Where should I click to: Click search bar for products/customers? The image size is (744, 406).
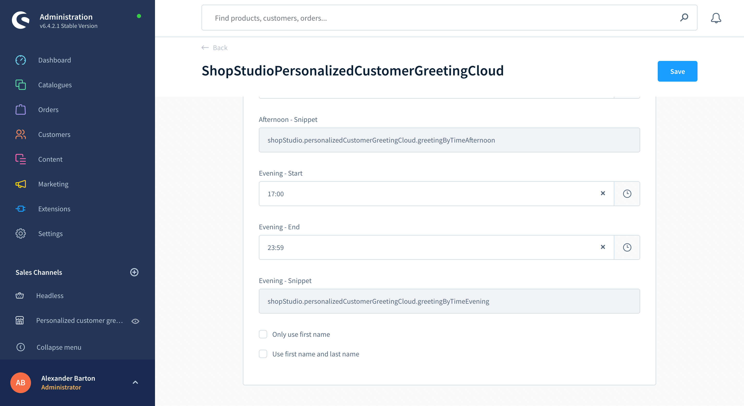450,18
